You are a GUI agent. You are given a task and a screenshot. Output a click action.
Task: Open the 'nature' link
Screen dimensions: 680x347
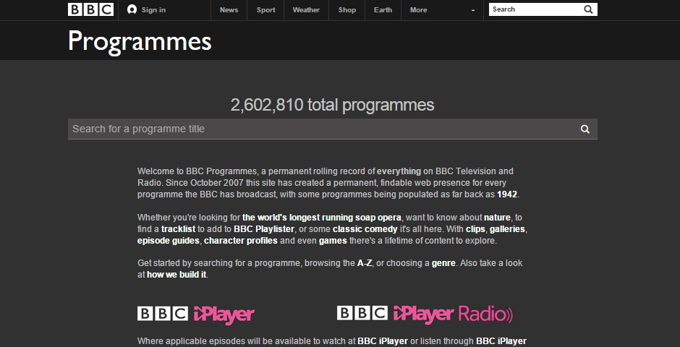tap(497, 218)
